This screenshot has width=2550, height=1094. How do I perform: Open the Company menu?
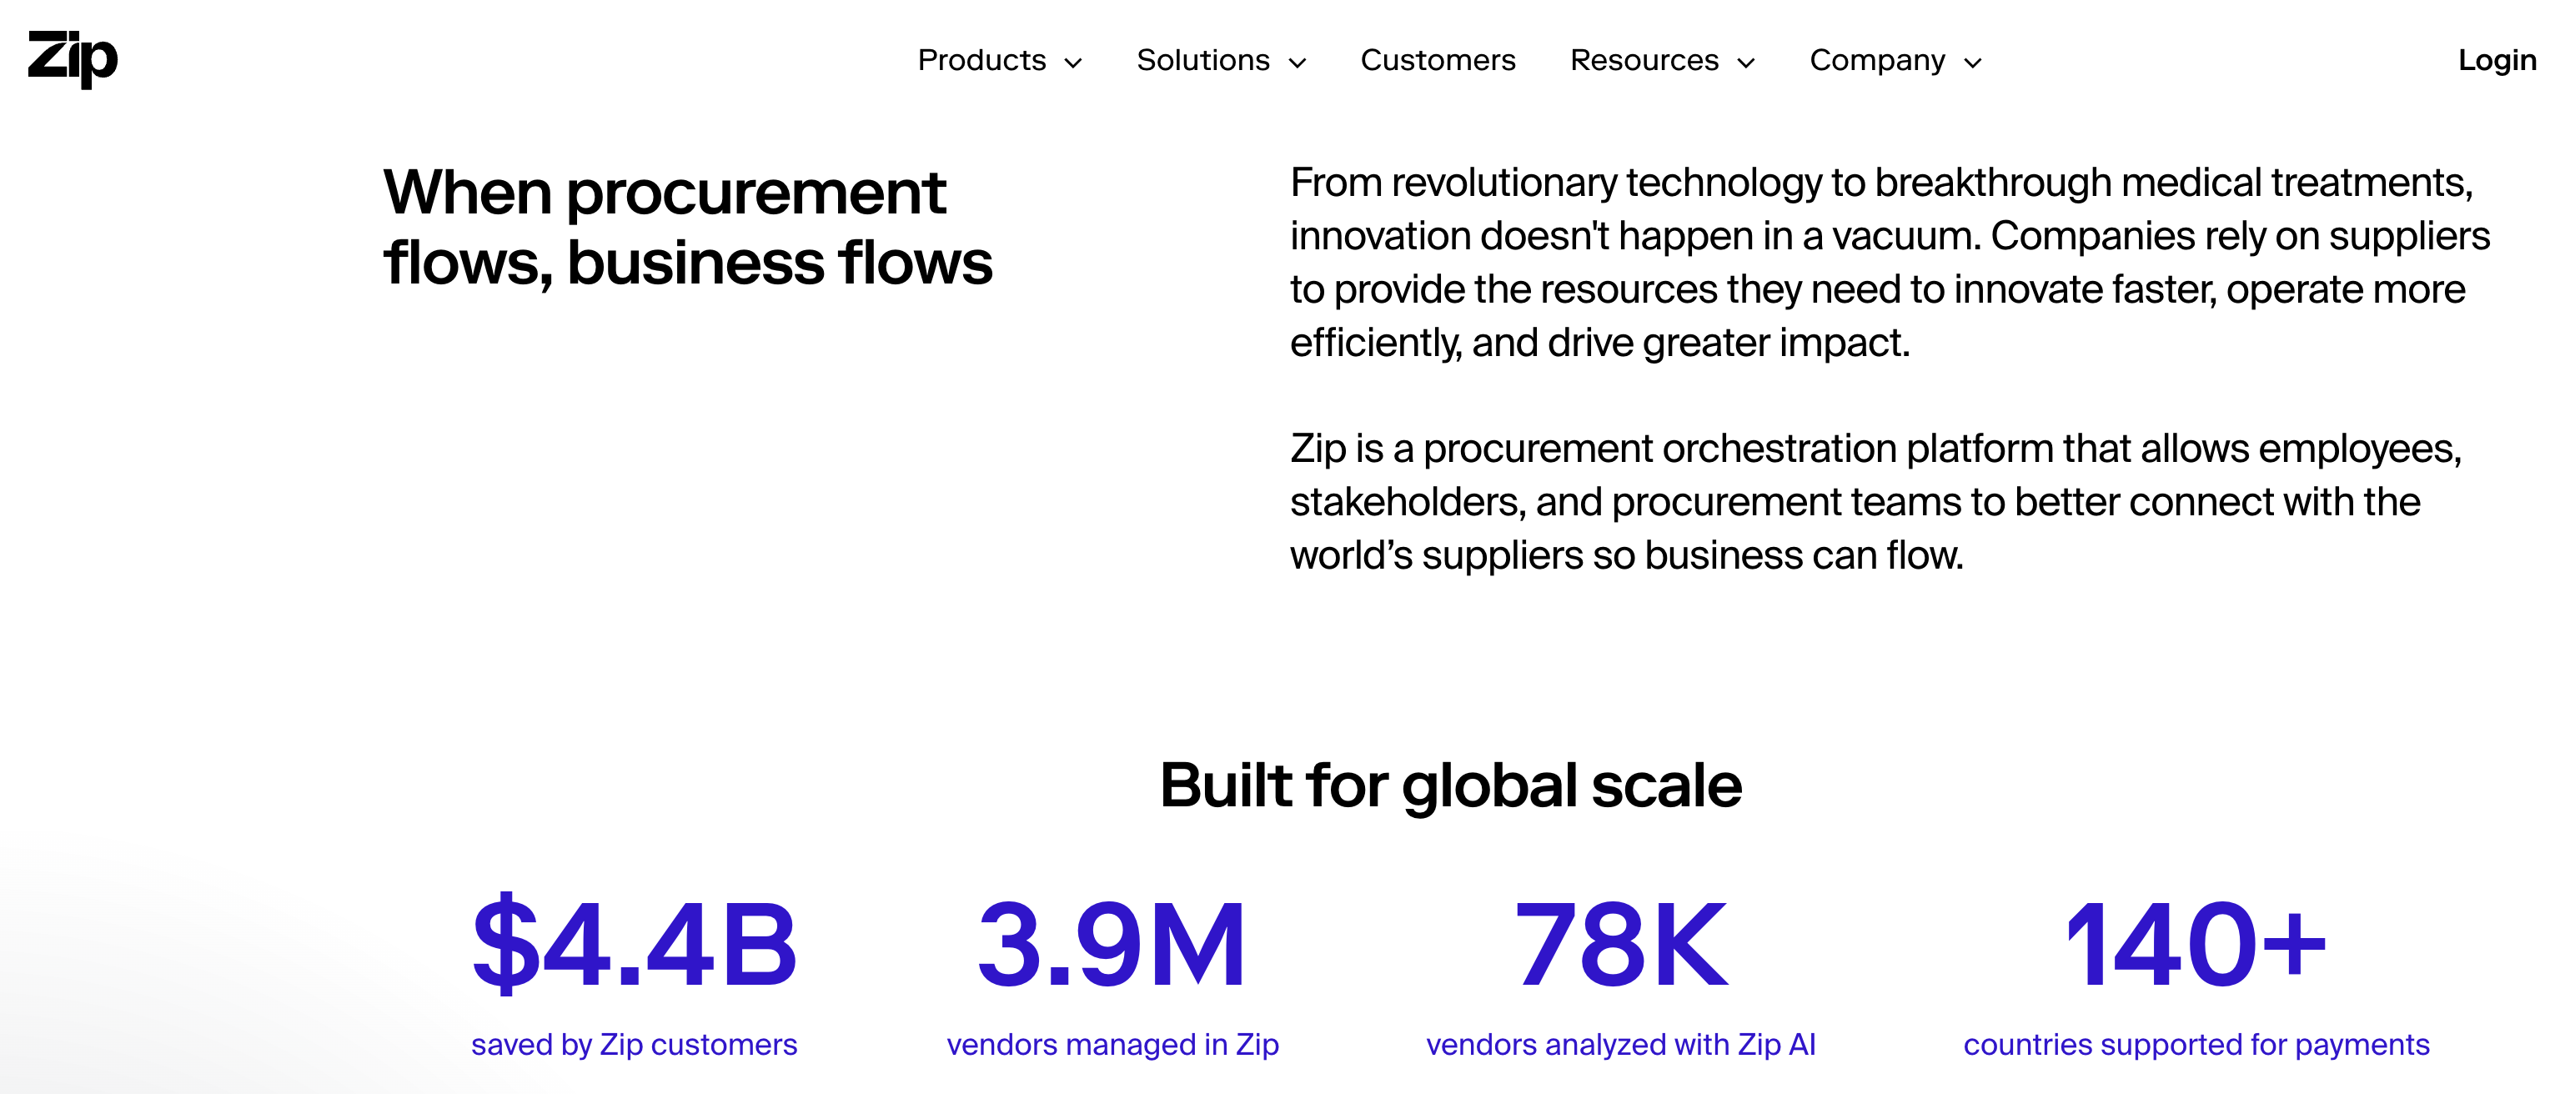1877,60
